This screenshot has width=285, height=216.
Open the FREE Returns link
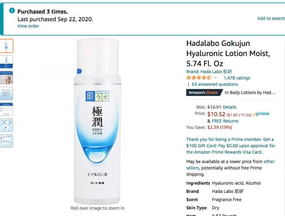[225, 121]
